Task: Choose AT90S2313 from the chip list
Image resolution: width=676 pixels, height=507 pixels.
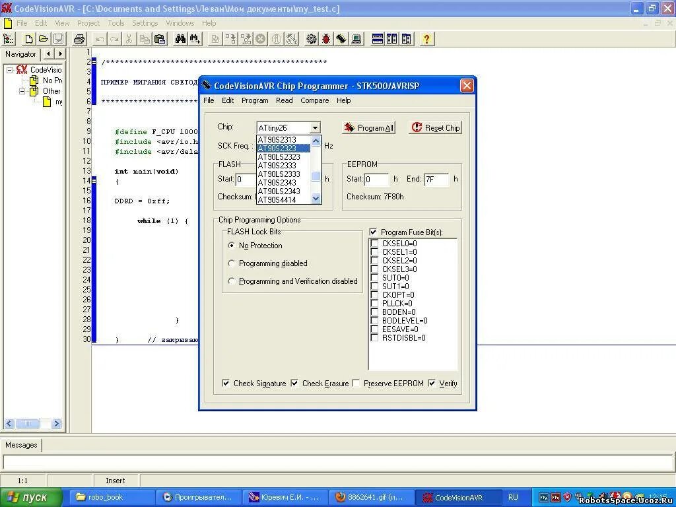Action: pyautogui.click(x=277, y=140)
